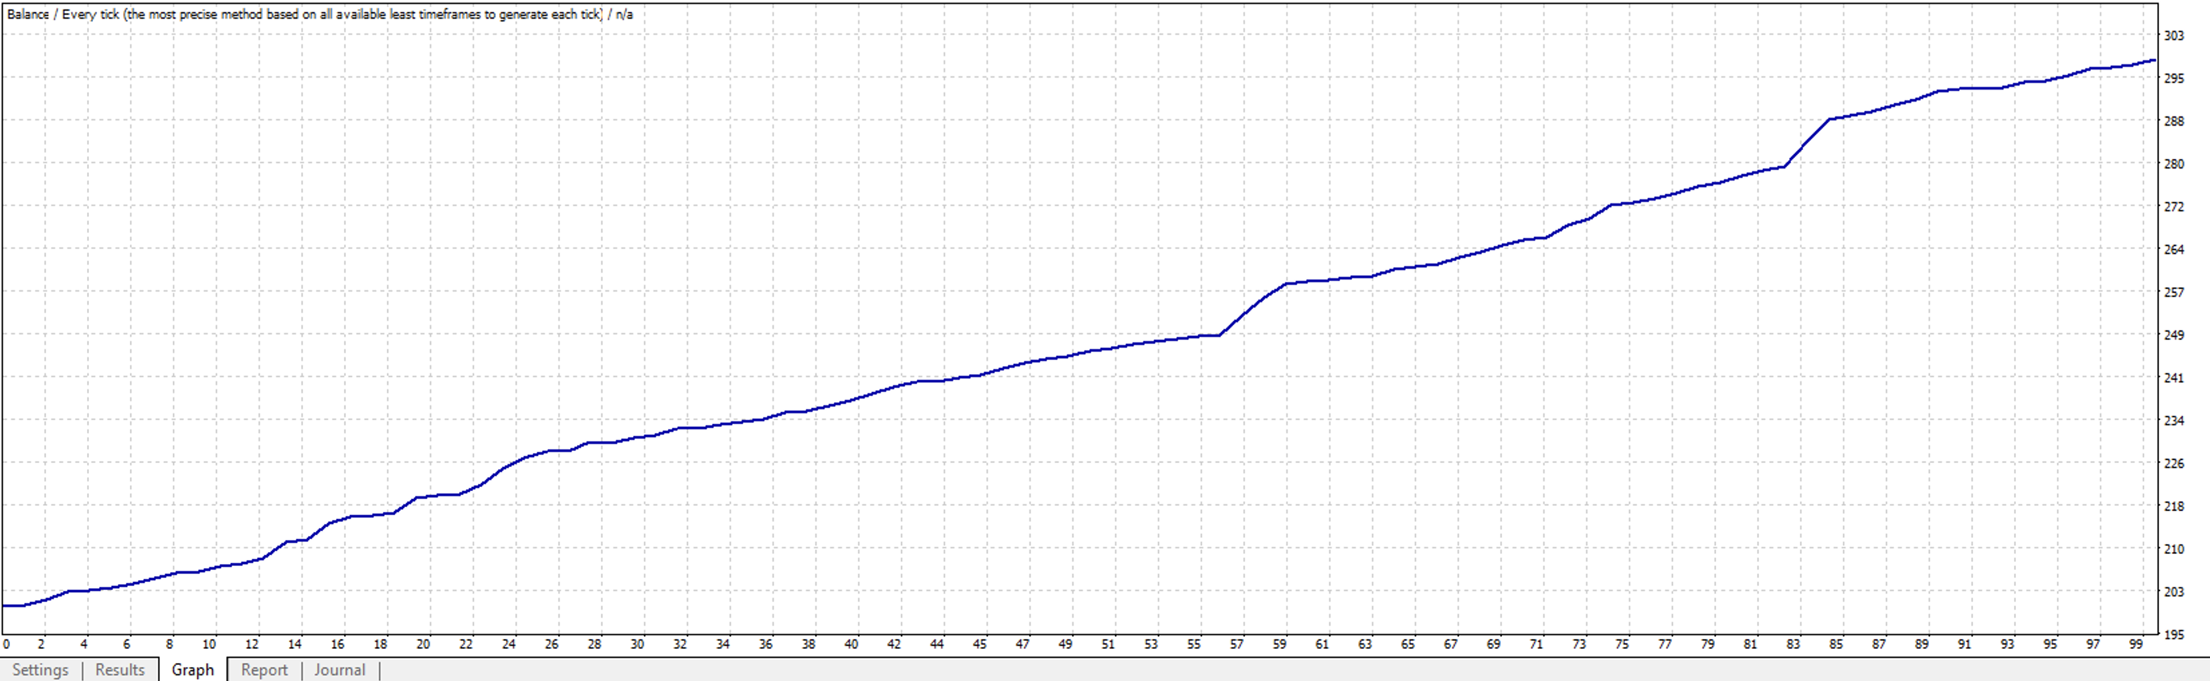Click trade number 75 on the bottom axis
This screenshot has height=681, width=2210.
[1622, 644]
